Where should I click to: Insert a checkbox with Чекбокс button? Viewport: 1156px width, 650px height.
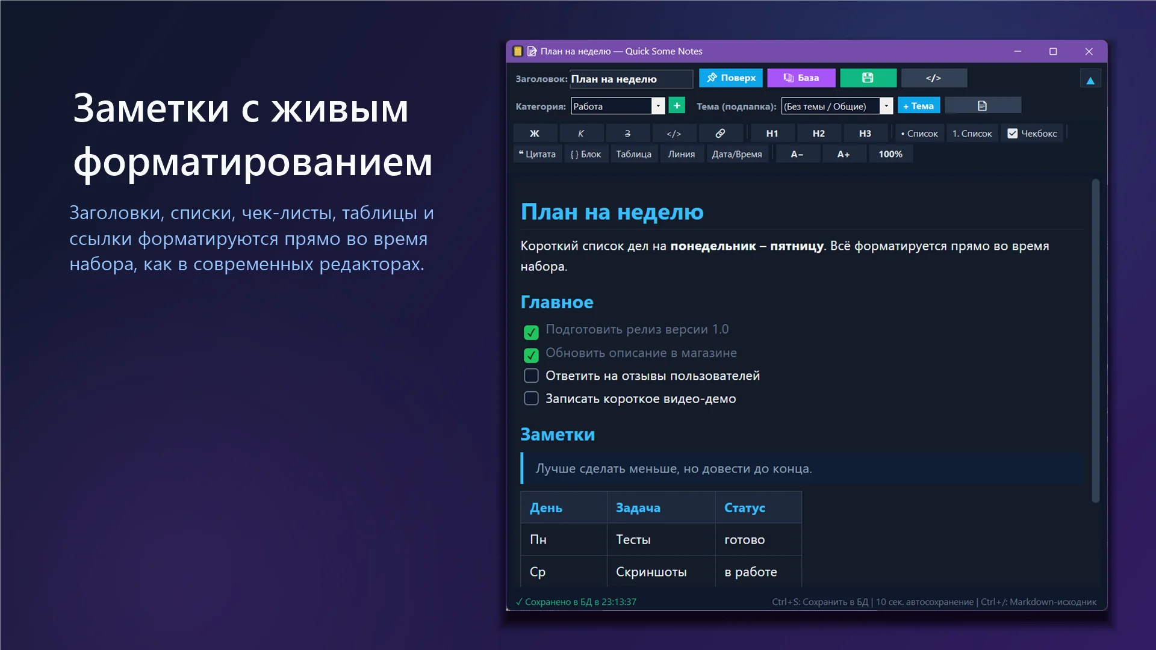(1032, 134)
